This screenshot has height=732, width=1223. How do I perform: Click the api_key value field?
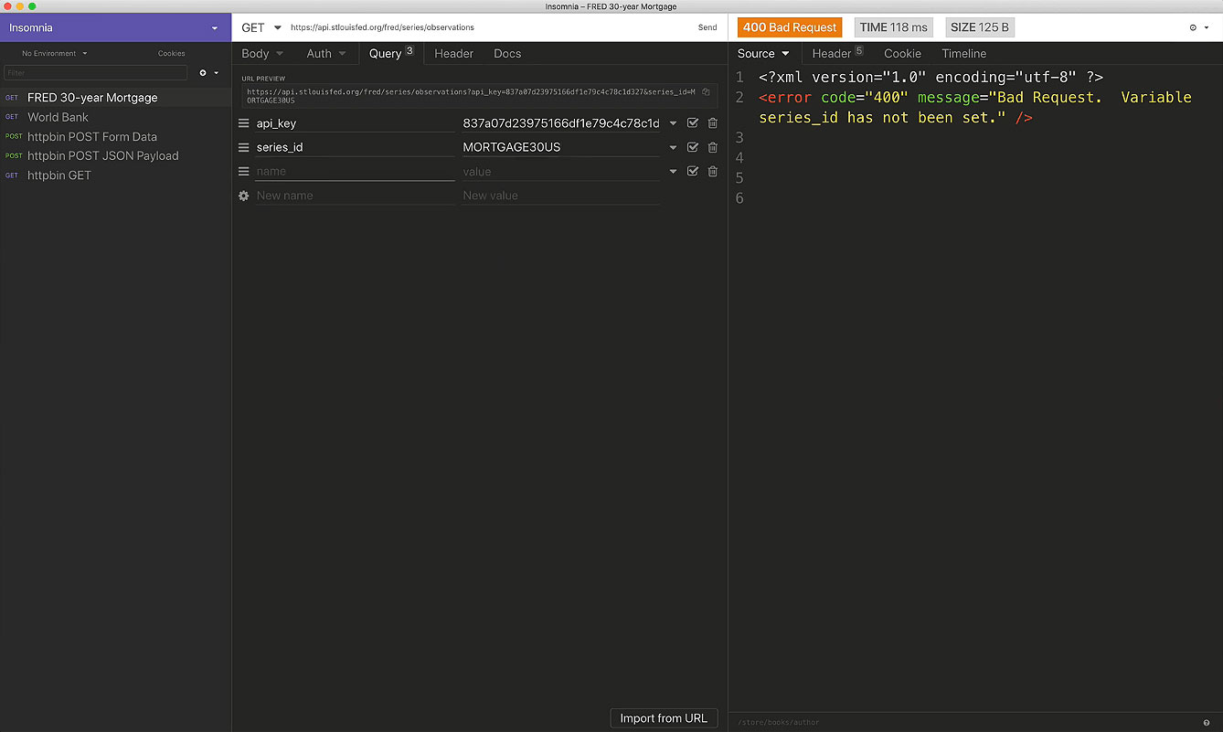(561, 123)
